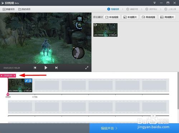The image size is (179, 133).
Task: Add material via 本地视频 button
Action: [x=112, y=17]
